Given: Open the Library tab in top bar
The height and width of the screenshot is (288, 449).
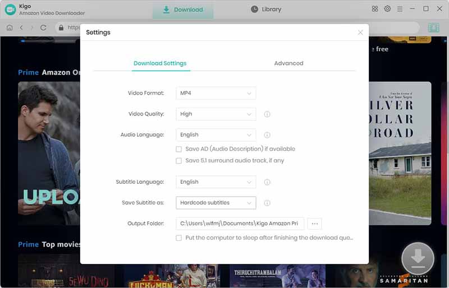Looking at the screenshot, I should coord(266,9).
